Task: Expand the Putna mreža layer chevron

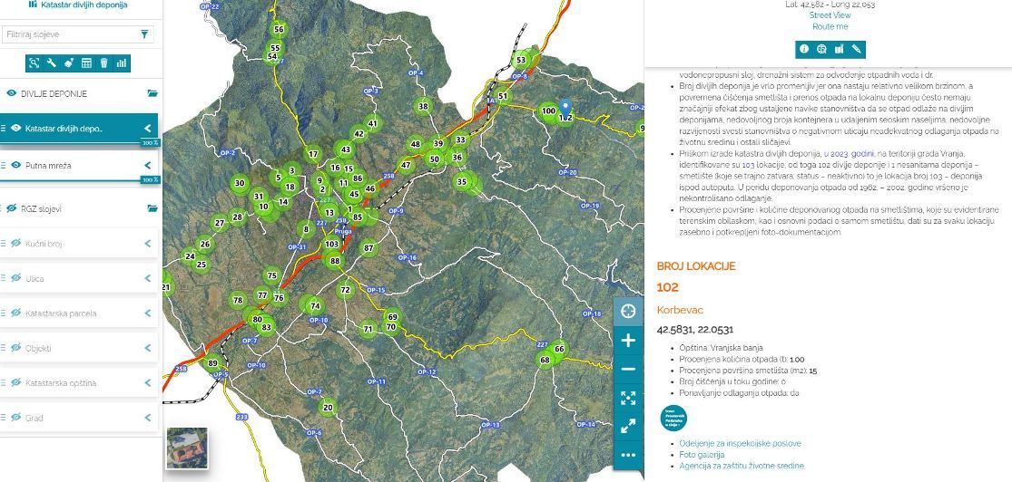Action: point(148,166)
